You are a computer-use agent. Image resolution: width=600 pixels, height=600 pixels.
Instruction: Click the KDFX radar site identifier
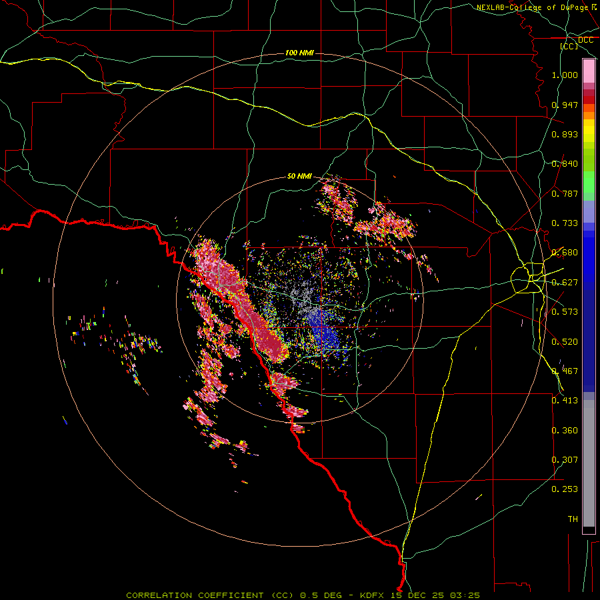tap(373, 595)
